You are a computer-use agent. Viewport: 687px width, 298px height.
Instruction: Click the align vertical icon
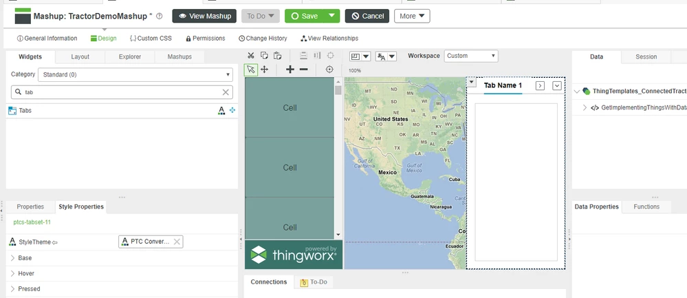[304, 56]
